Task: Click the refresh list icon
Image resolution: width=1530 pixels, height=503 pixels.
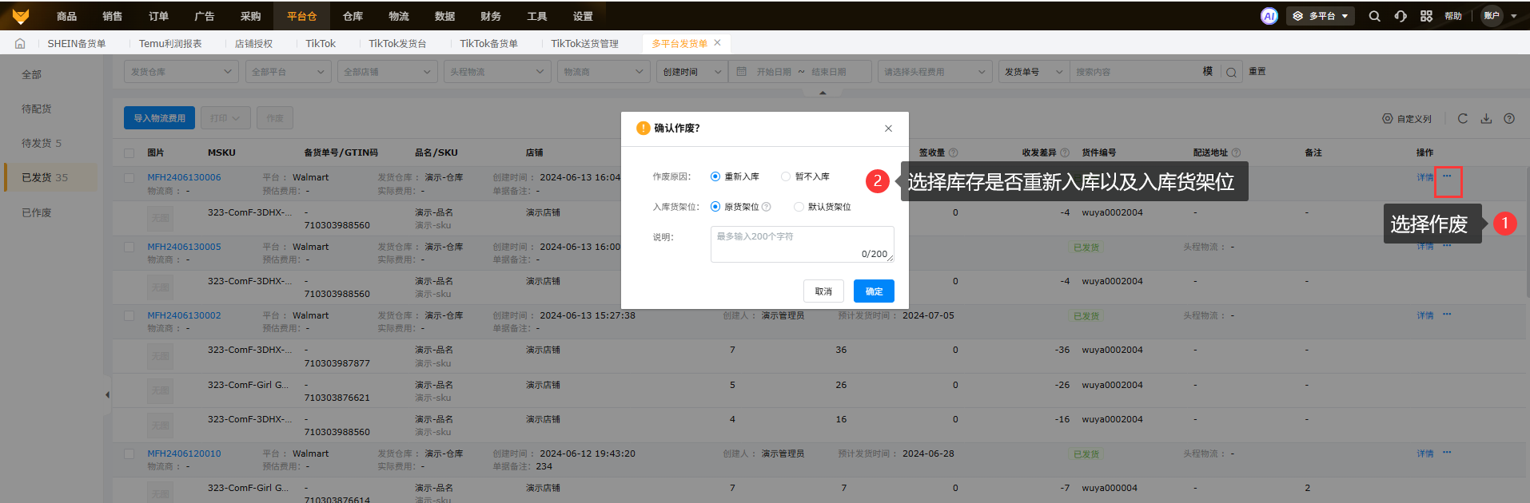Action: click(x=1462, y=118)
